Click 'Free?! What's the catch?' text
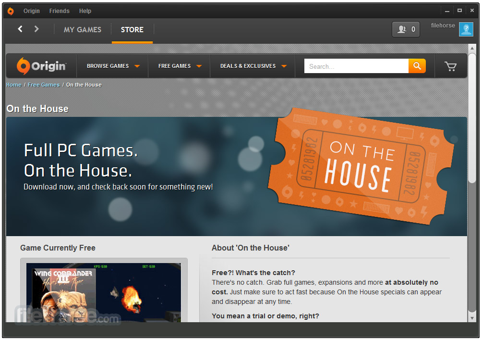Image resolution: width=482 pixels, height=340 pixels. [253, 273]
